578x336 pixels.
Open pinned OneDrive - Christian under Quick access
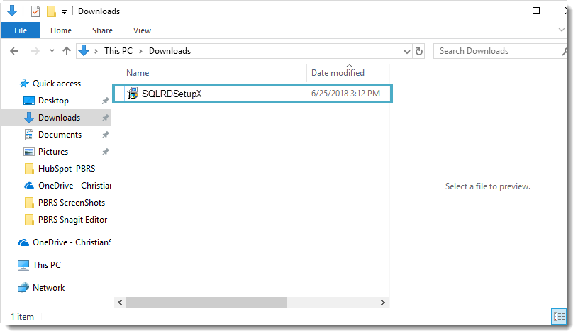tap(74, 186)
